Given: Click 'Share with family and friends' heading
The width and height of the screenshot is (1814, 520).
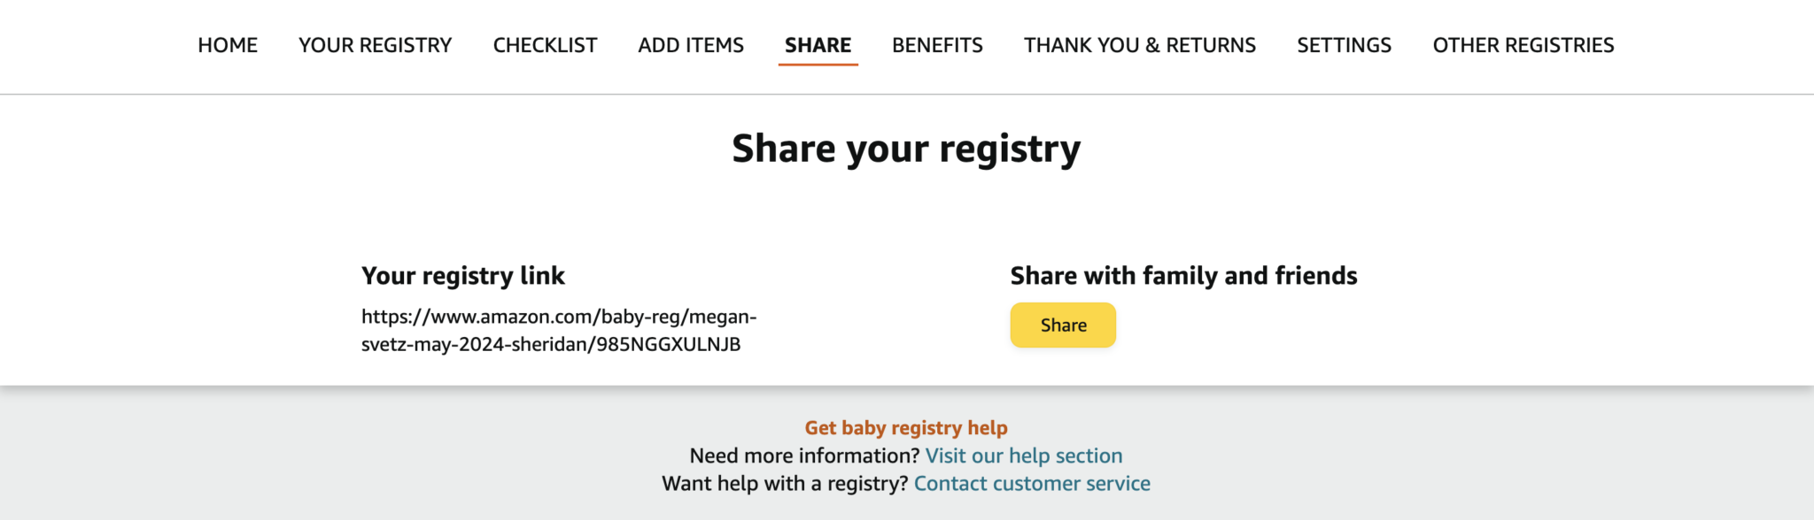Looking at the screenshot, I should 1183,276.
